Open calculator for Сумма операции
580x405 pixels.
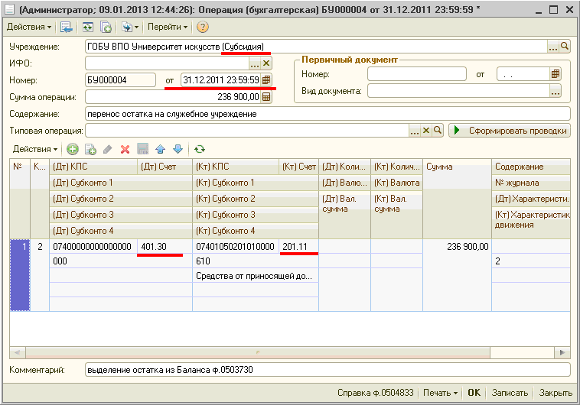point(266,97)
